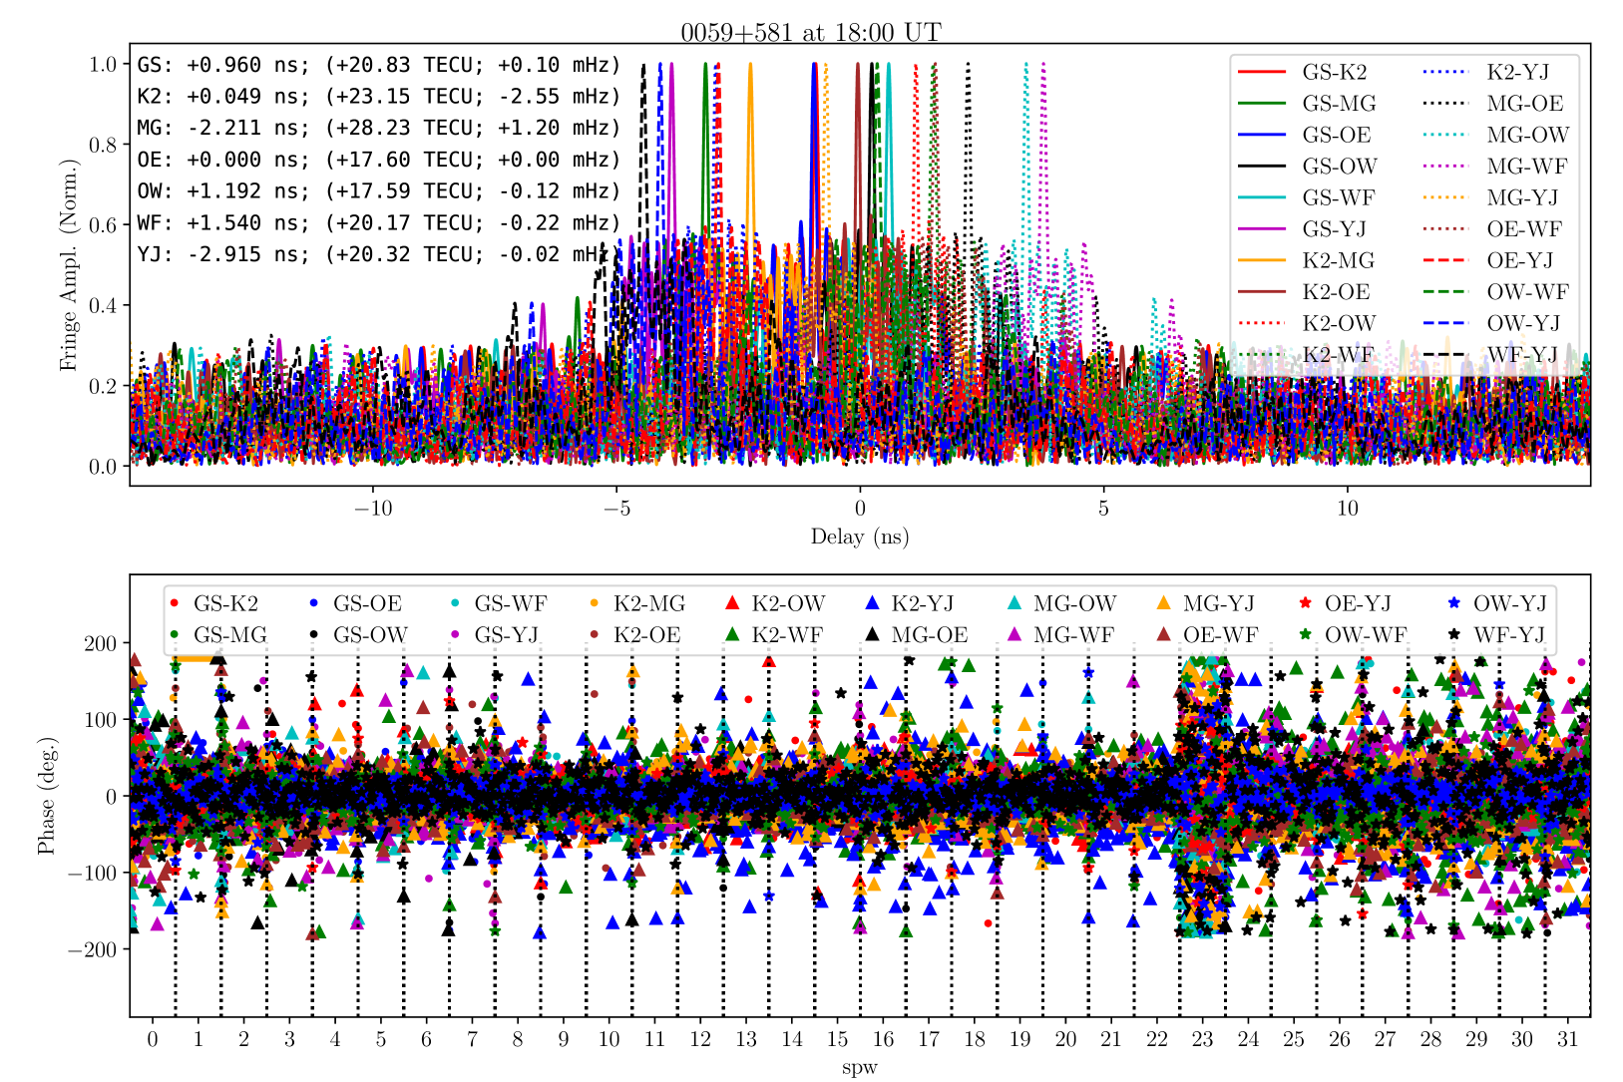Click the spw x-axis label
This screenshot has height=1082, width=1623.
[860, 1068]
